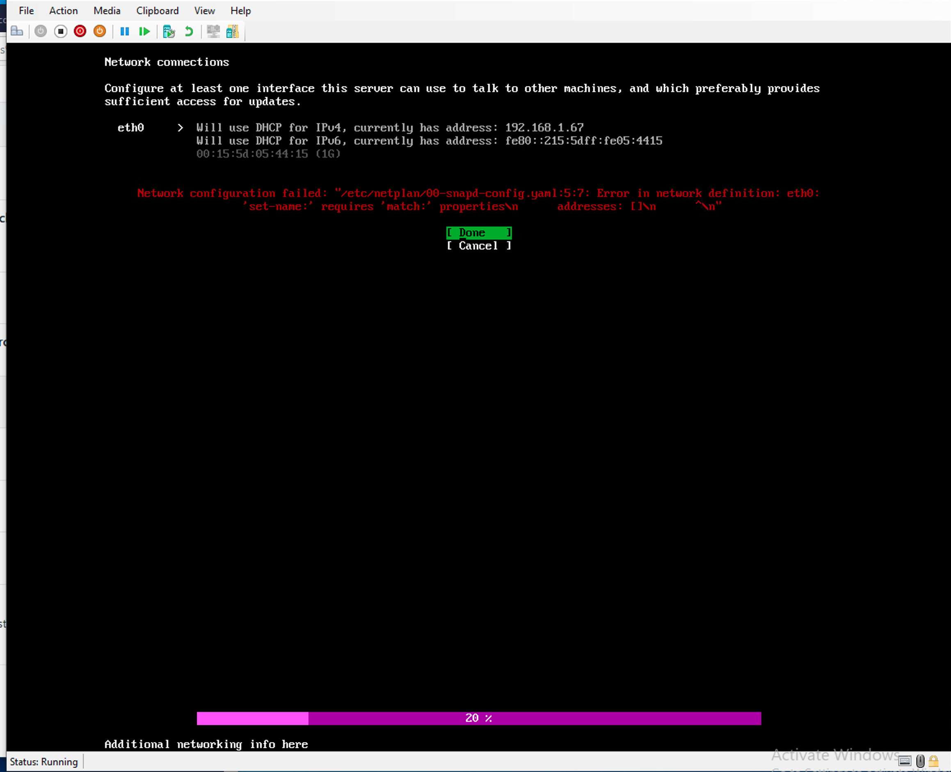Open the Clipboard menu

158,10
